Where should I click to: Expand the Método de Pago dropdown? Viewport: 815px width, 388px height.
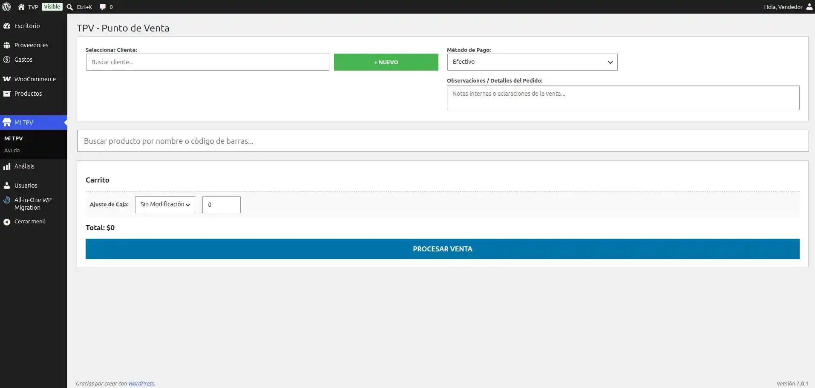[532, 62]
